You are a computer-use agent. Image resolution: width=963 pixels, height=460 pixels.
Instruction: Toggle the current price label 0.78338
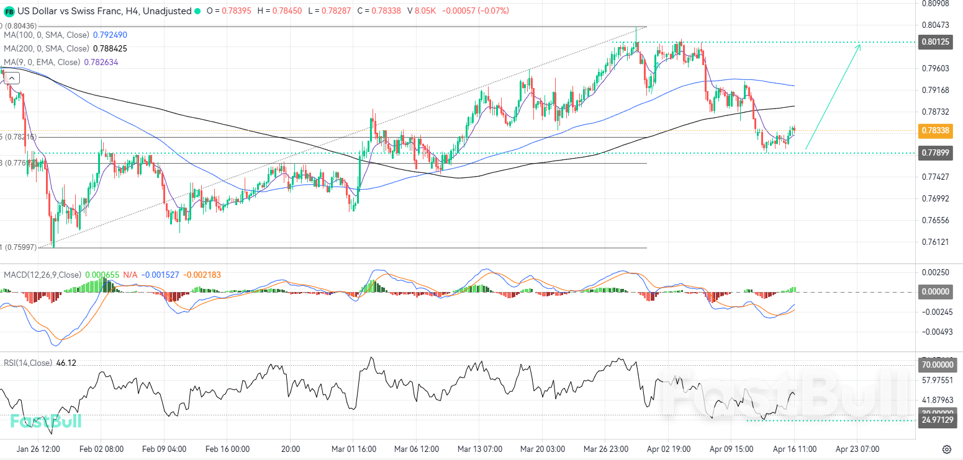(x=935, y=131)
